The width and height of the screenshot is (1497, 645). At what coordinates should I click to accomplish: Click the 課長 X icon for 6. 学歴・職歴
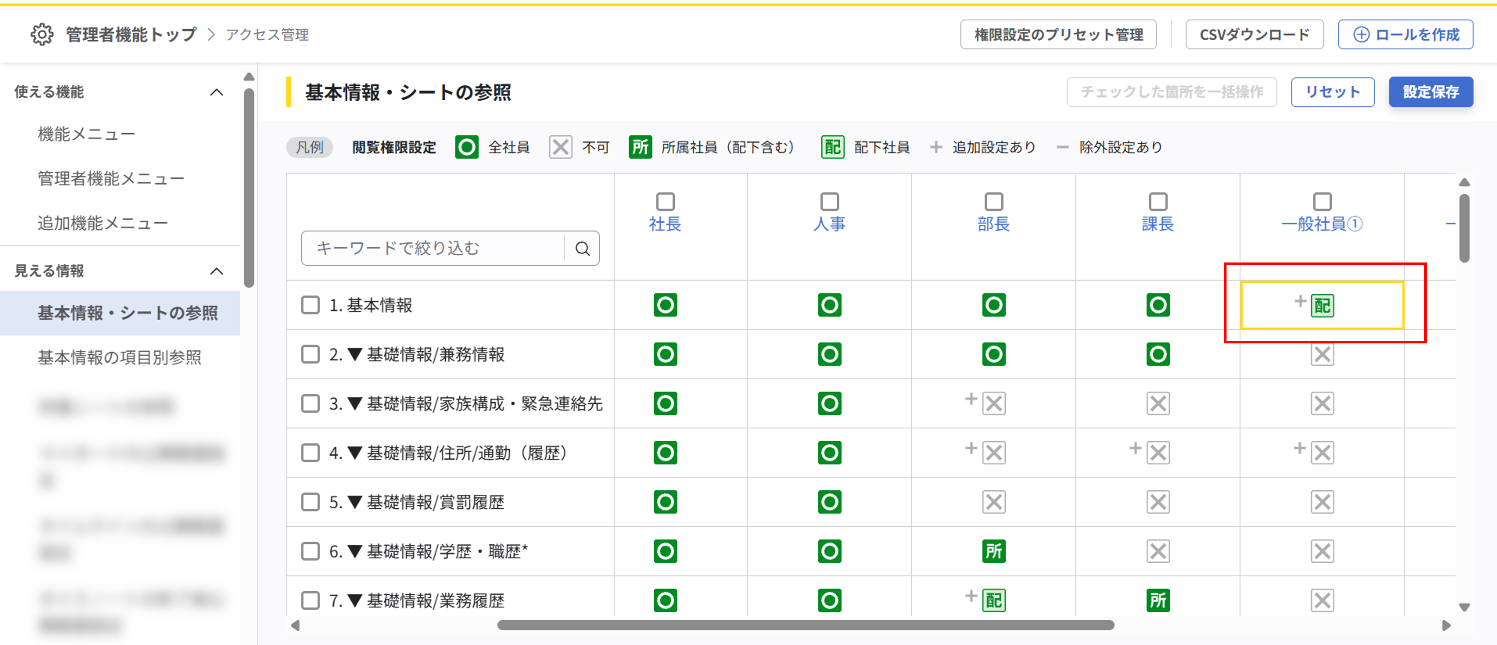pyautogui.click(x=1157, y=551)
